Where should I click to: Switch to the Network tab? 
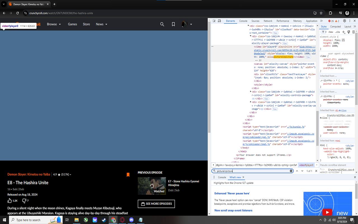coord(268,21)
